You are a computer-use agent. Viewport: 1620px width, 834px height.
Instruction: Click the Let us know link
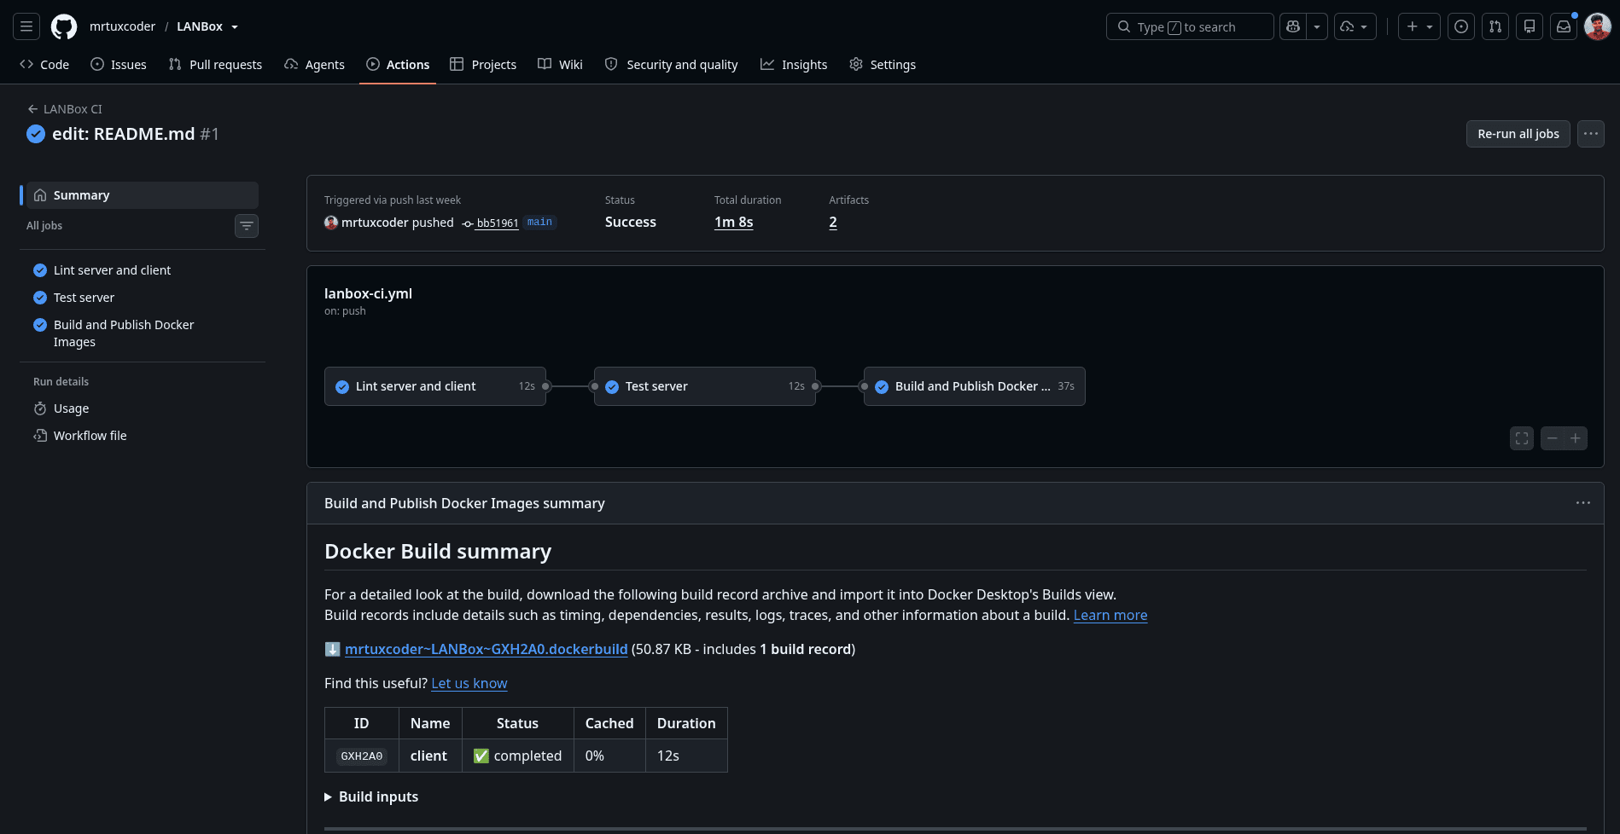(x=469, y=683)
